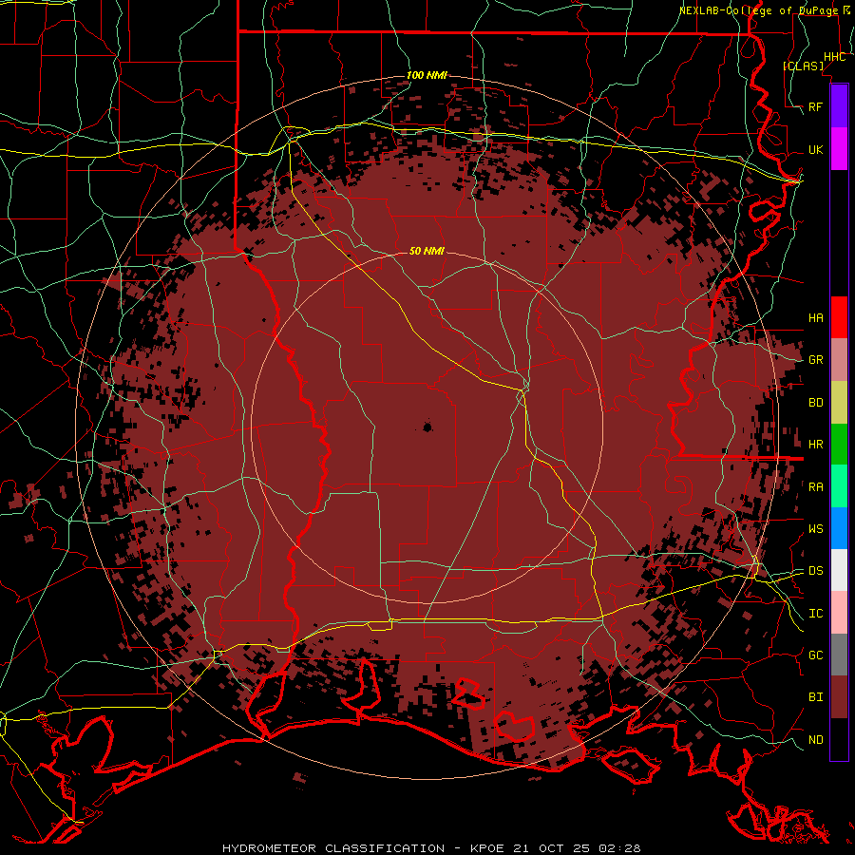Select the light pink IC legend swatch

tap(839, 613)
